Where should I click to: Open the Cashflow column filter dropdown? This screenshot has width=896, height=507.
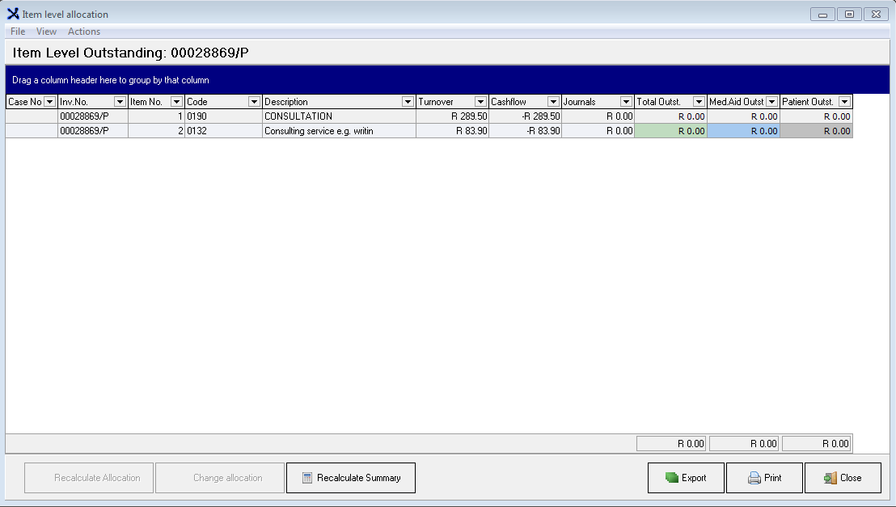click(x=553, y=102)
